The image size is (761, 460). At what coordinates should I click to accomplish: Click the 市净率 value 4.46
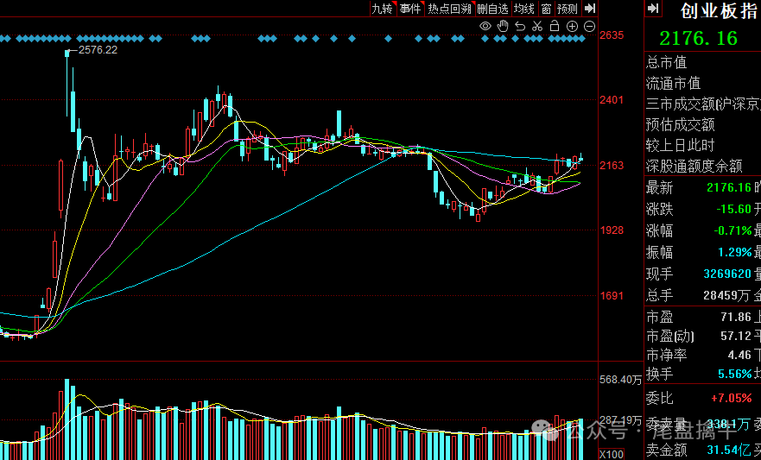(x=739, y=355)
